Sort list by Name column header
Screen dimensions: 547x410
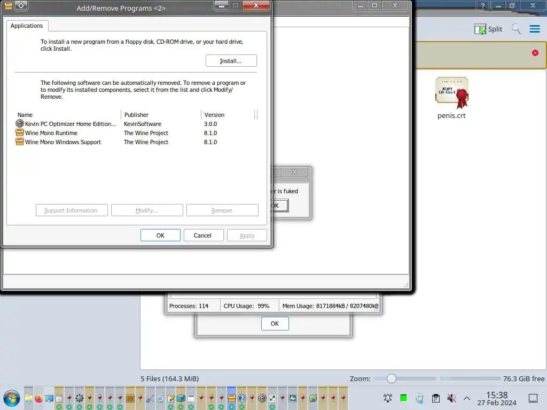pyautogui.click(x=68, y=115)
